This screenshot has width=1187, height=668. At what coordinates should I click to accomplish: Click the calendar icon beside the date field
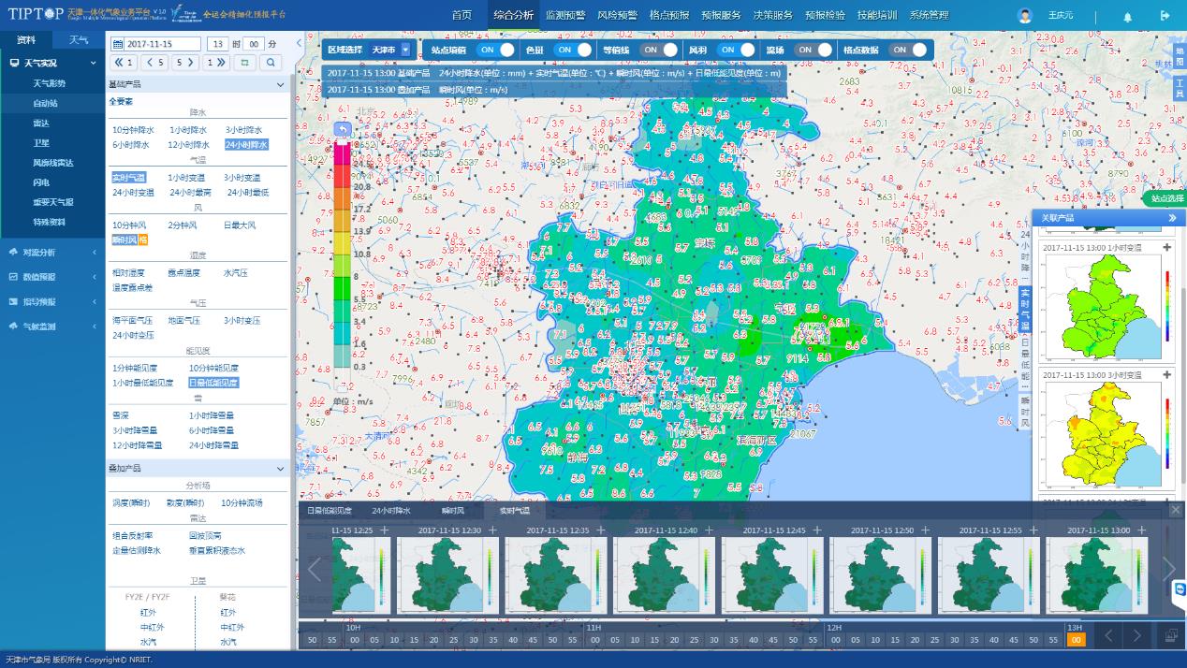click(x=117, y=44)
